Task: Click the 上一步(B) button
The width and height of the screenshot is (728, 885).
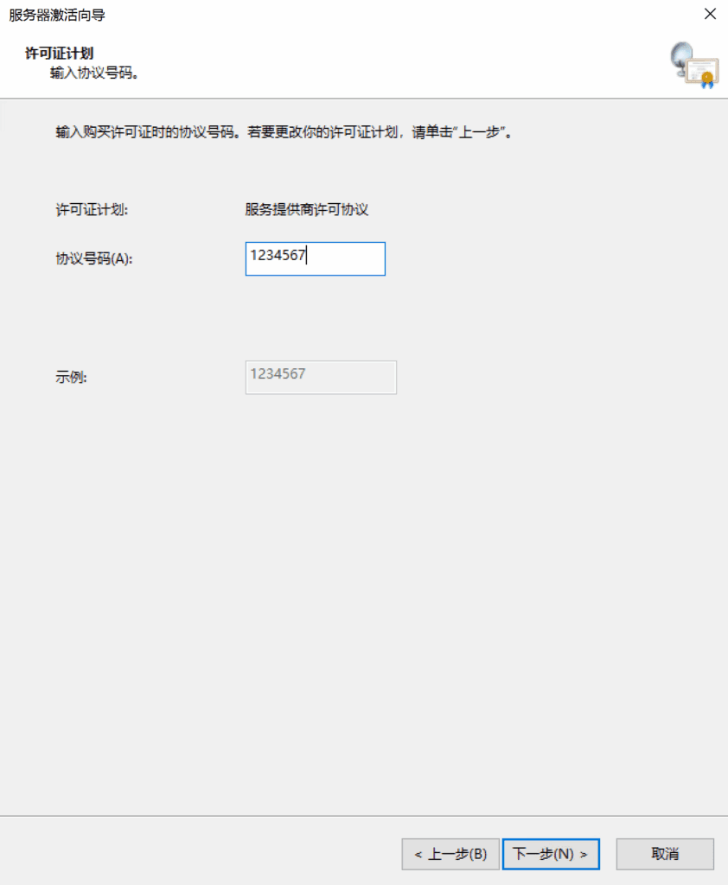Action: [450, 854]
